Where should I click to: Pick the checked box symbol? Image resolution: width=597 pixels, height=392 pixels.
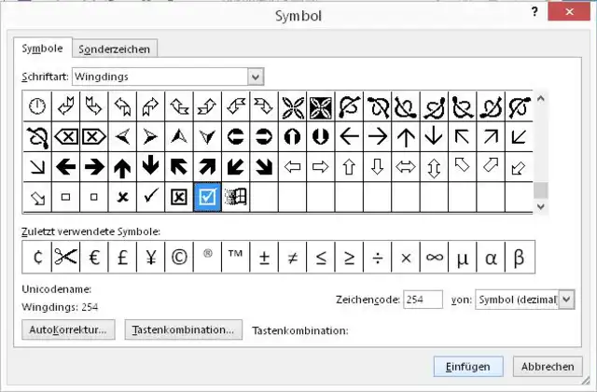208,197
